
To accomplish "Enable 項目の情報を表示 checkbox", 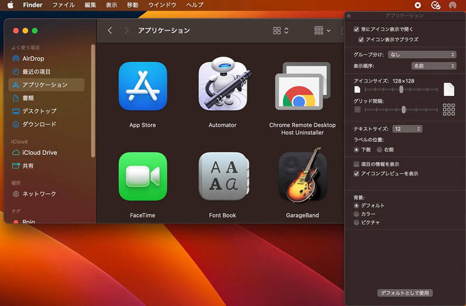I will click(x=356, y=164).
